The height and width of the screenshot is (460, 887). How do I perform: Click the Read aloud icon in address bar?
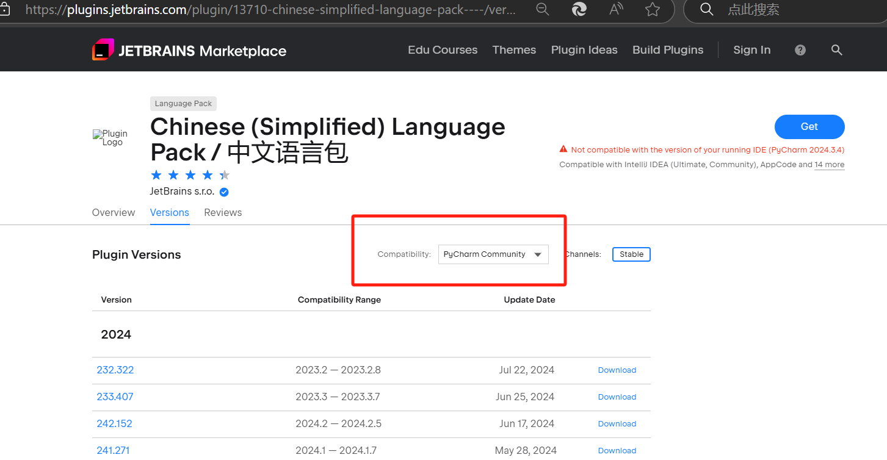(616, 9)
